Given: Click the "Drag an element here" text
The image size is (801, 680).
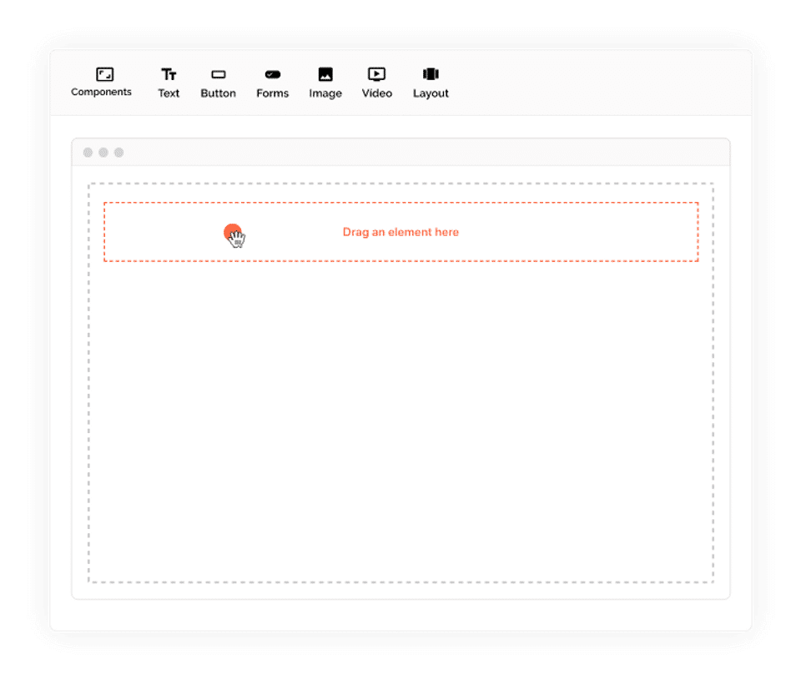Looking at the screenshot, I should coord(400,232).
